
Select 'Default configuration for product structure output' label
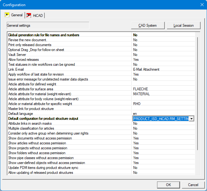43,119
